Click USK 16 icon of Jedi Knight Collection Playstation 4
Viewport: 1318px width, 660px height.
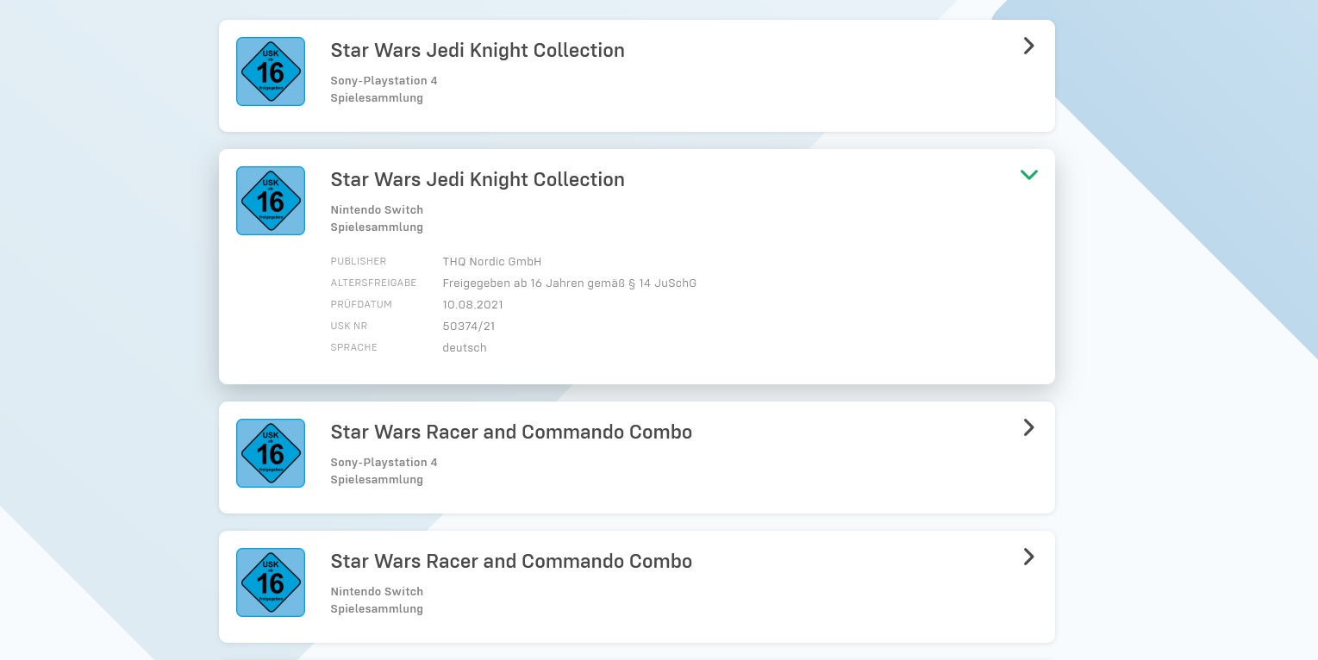pyautogui.click(x=271, y=72)
